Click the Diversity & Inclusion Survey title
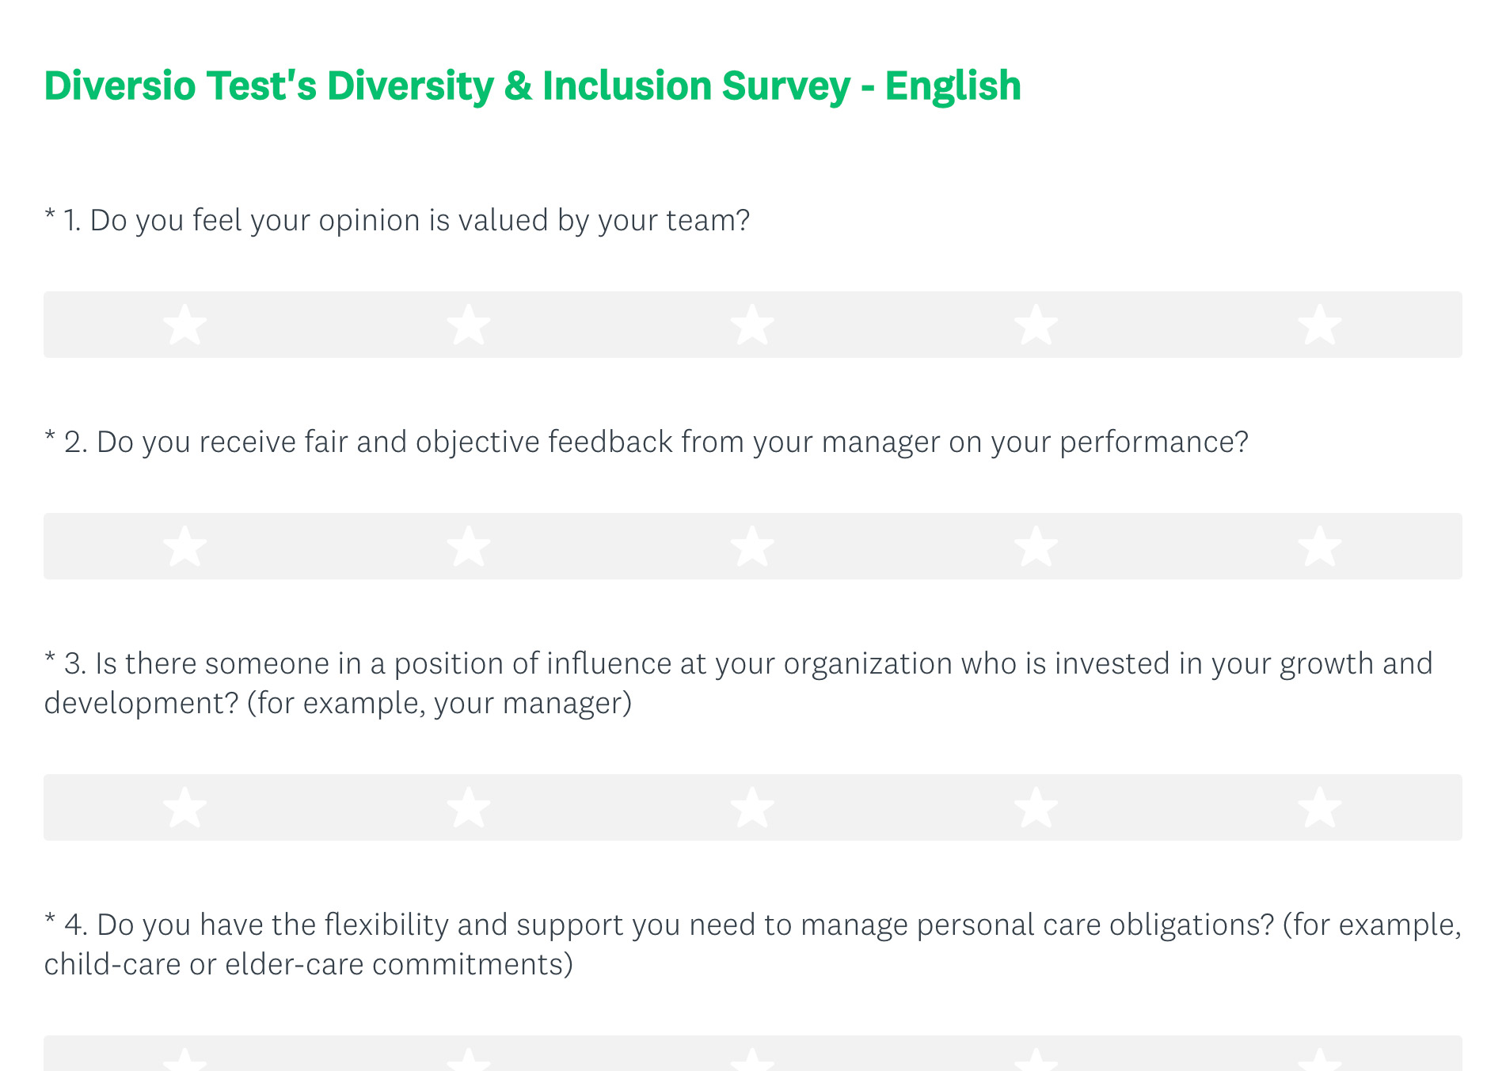Image resolution: width=1506 pixels, height=1071 pixels. tap(532, 86)
